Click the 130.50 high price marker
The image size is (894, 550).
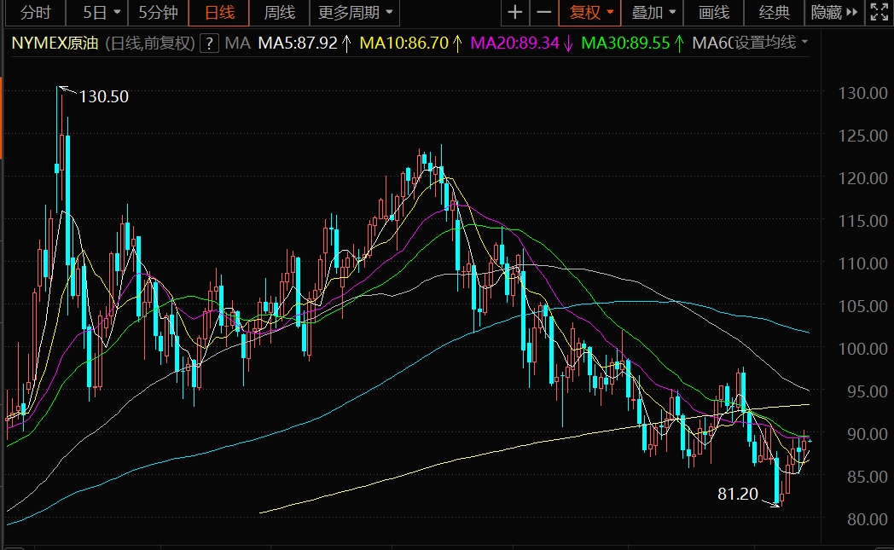point(103,96)
